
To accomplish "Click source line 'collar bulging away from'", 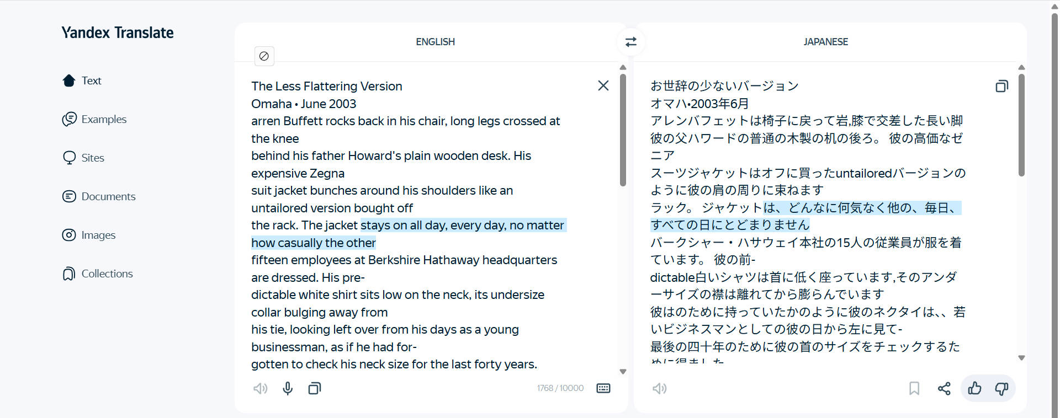I will click(x=319, y=312).
